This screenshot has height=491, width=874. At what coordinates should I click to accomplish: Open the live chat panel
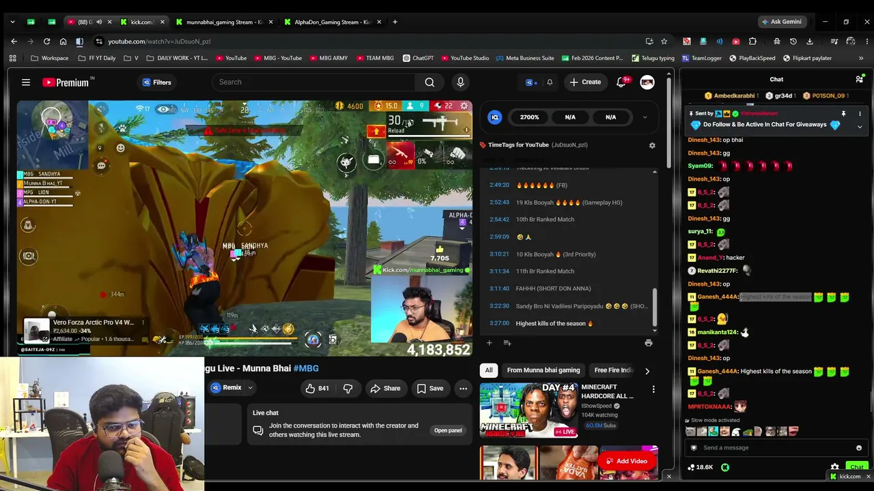[448, 430]
